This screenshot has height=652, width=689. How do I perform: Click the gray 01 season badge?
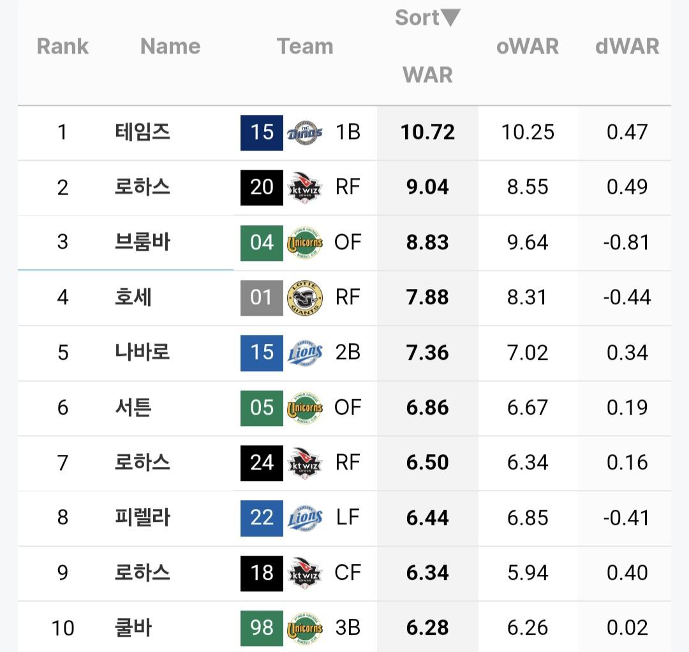point(262,298)
